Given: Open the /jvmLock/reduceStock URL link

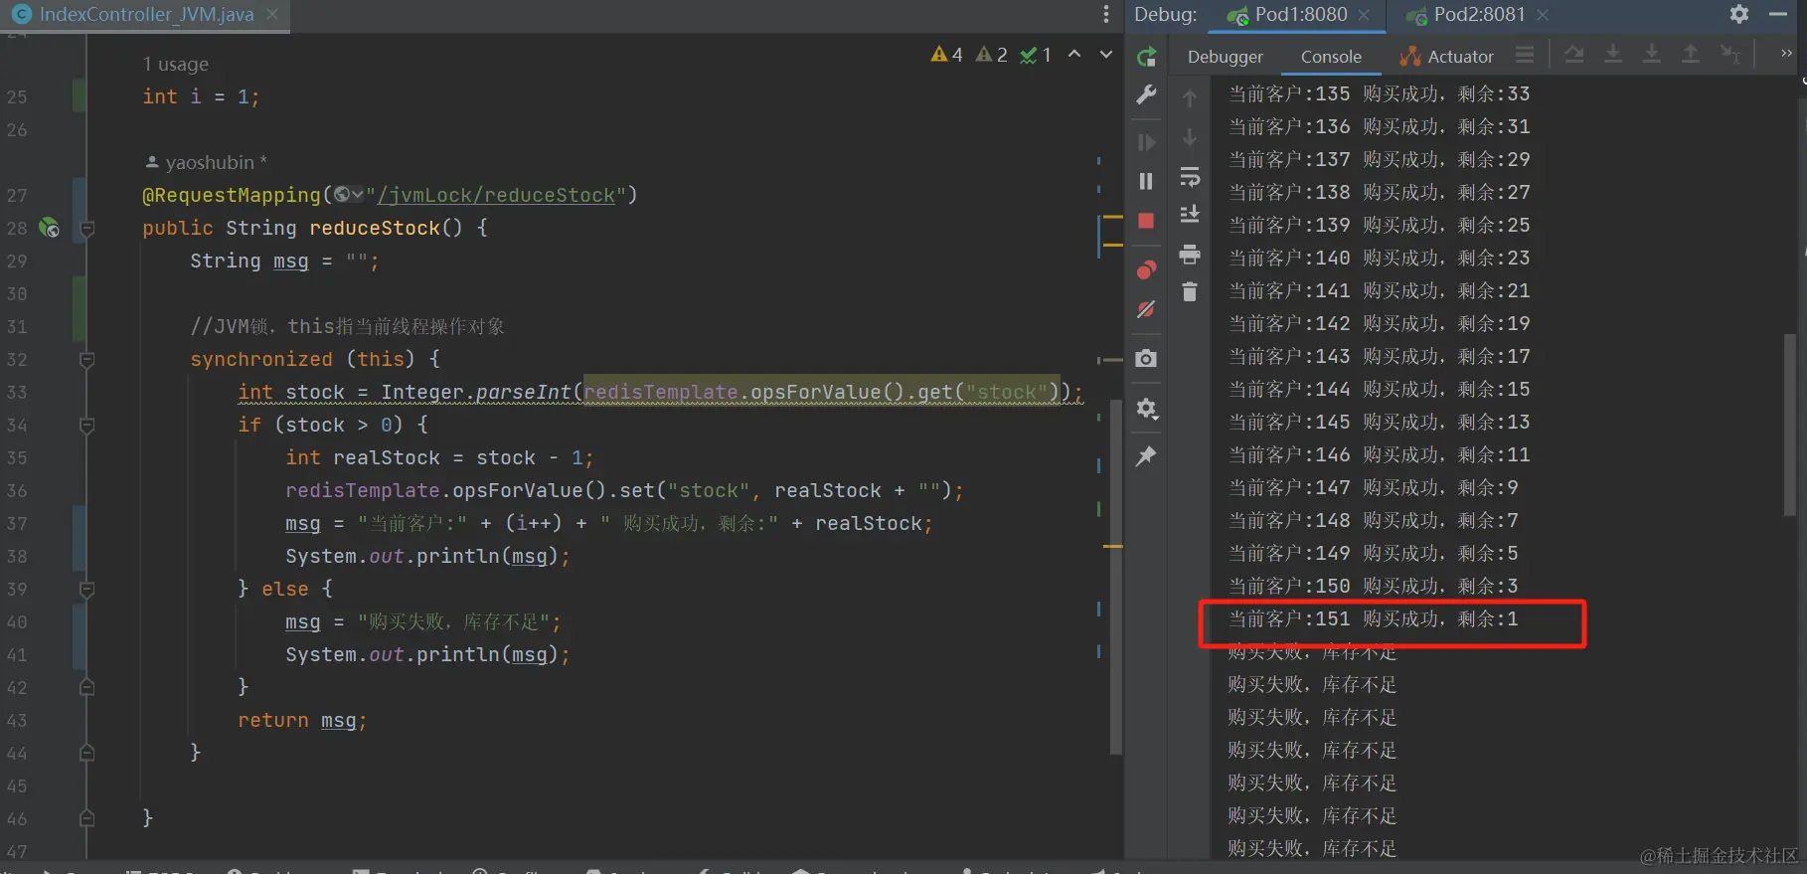Looking at the screenshot, I should [496, 195].
